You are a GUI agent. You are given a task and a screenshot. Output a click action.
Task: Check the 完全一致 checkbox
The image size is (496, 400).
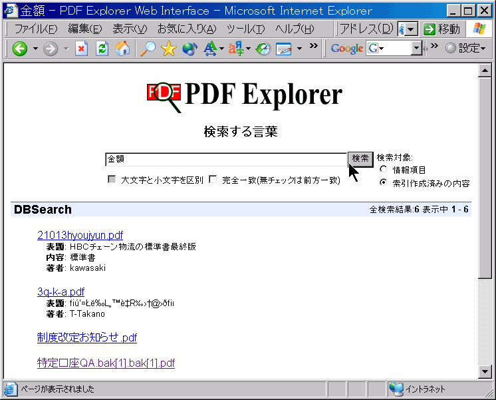213,180
